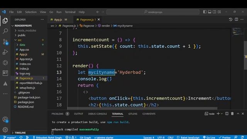Open Source Control view in activity bar
This screenshot has height=139, width=247.
coord(5,42)
